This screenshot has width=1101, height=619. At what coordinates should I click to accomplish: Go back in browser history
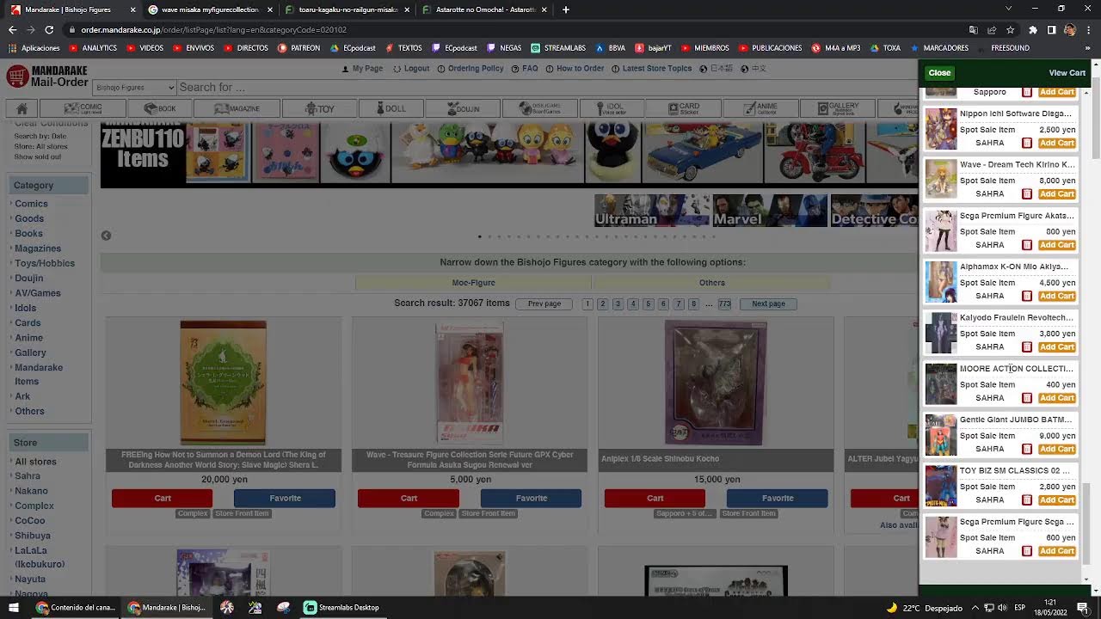[12, 29]
